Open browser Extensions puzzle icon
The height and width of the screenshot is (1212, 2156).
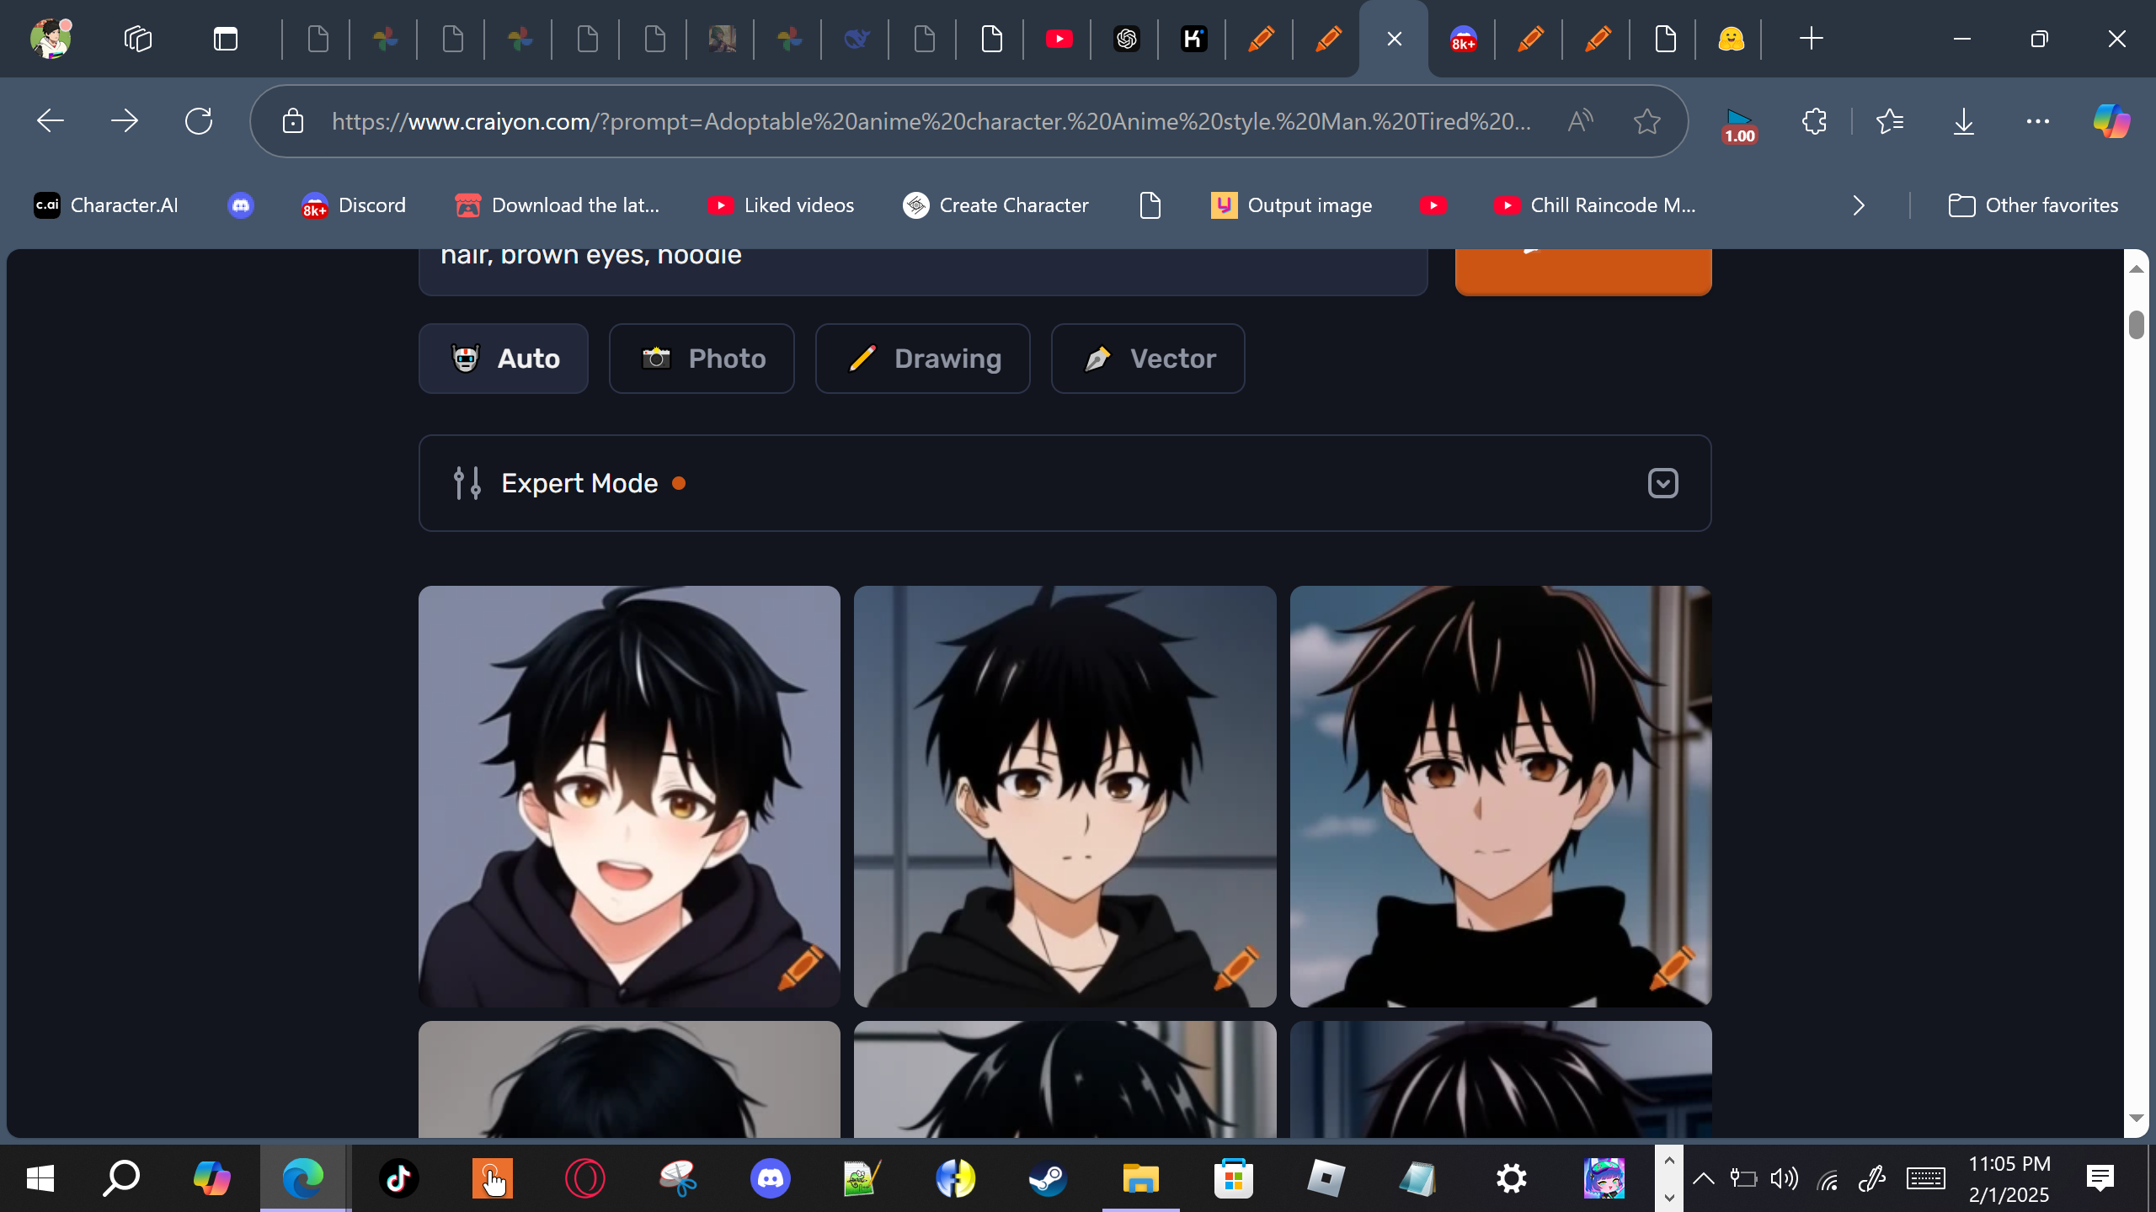pos(1814,121)
